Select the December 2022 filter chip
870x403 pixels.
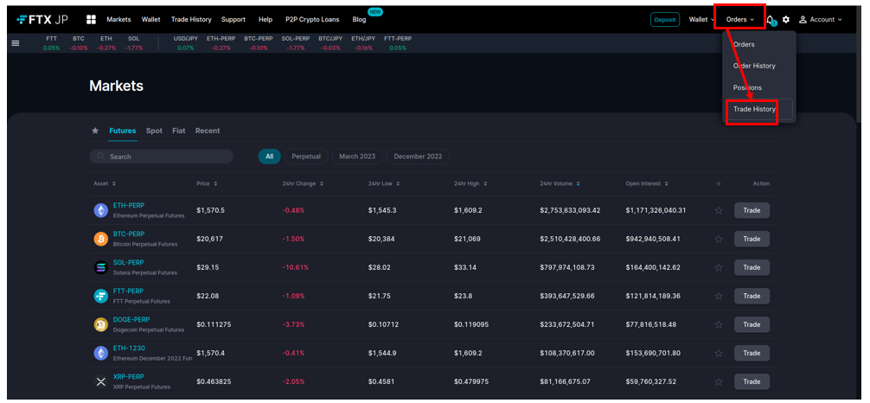pos(418,157)
